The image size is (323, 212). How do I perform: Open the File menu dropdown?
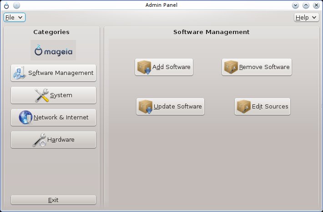pyautogui.click(x=15, y=18)
